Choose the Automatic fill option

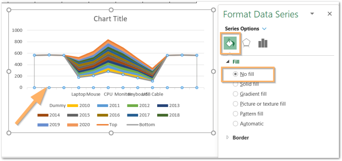click(248, 124)
